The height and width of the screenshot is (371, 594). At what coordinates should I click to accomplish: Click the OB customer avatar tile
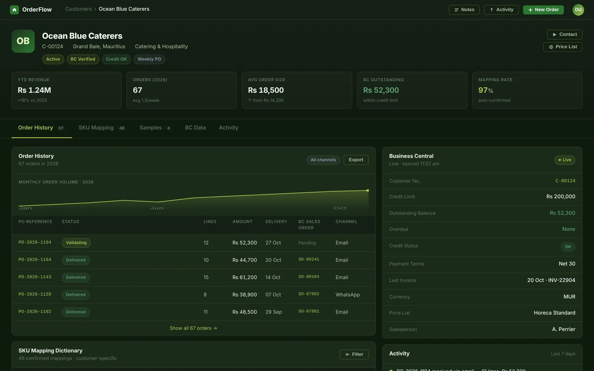pos(23,41)
